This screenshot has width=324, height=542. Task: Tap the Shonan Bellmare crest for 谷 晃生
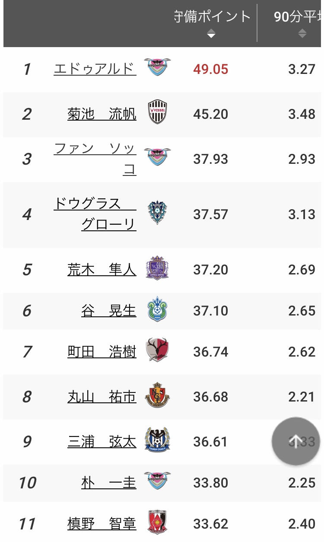tap(157, 309)
